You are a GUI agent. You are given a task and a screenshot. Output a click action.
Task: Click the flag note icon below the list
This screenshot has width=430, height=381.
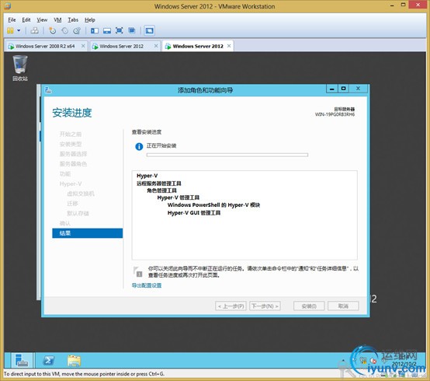[x=138, y=271]
